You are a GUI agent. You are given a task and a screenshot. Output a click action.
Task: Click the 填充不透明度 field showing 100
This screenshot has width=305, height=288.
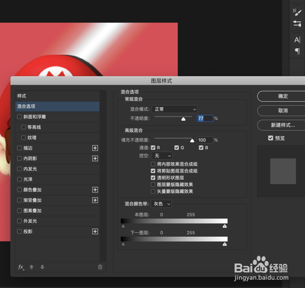click(x=205, y=140)
